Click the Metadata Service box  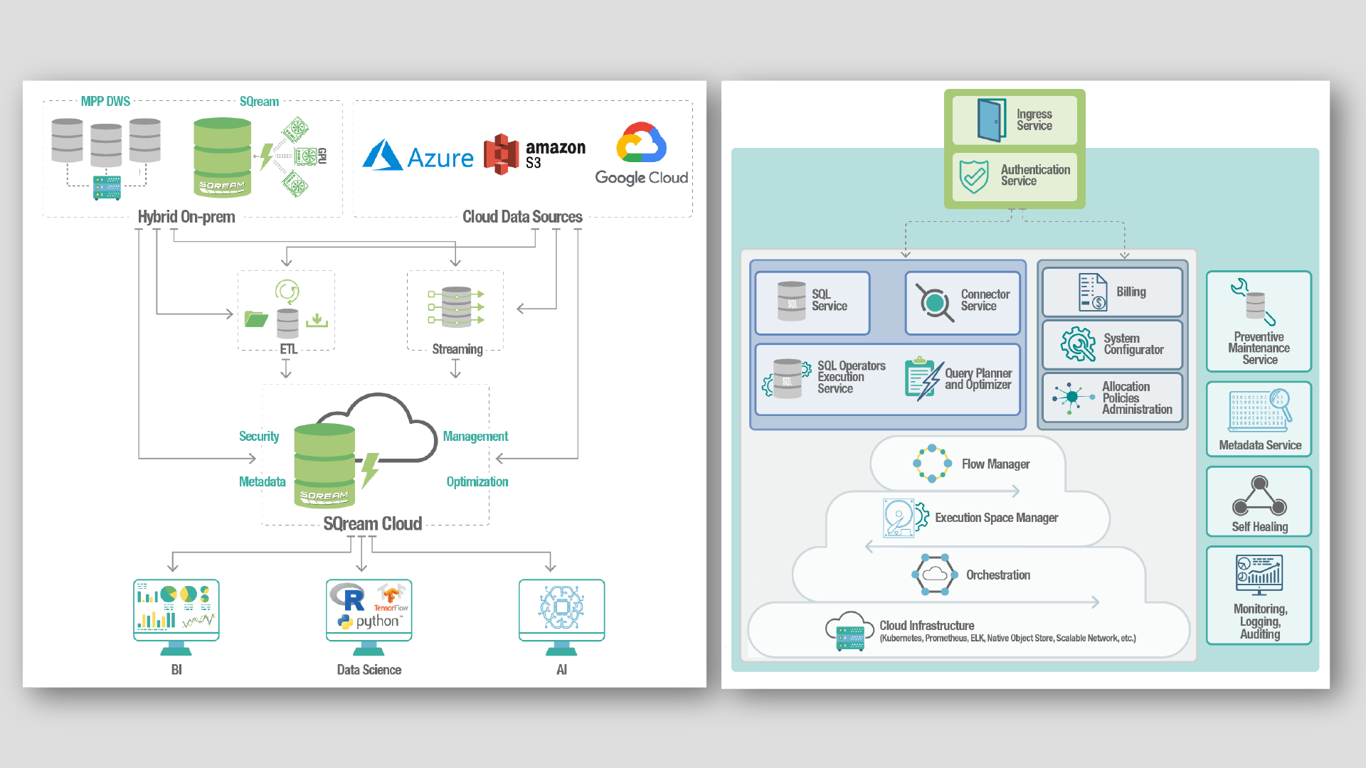[x=1259, y=419]
